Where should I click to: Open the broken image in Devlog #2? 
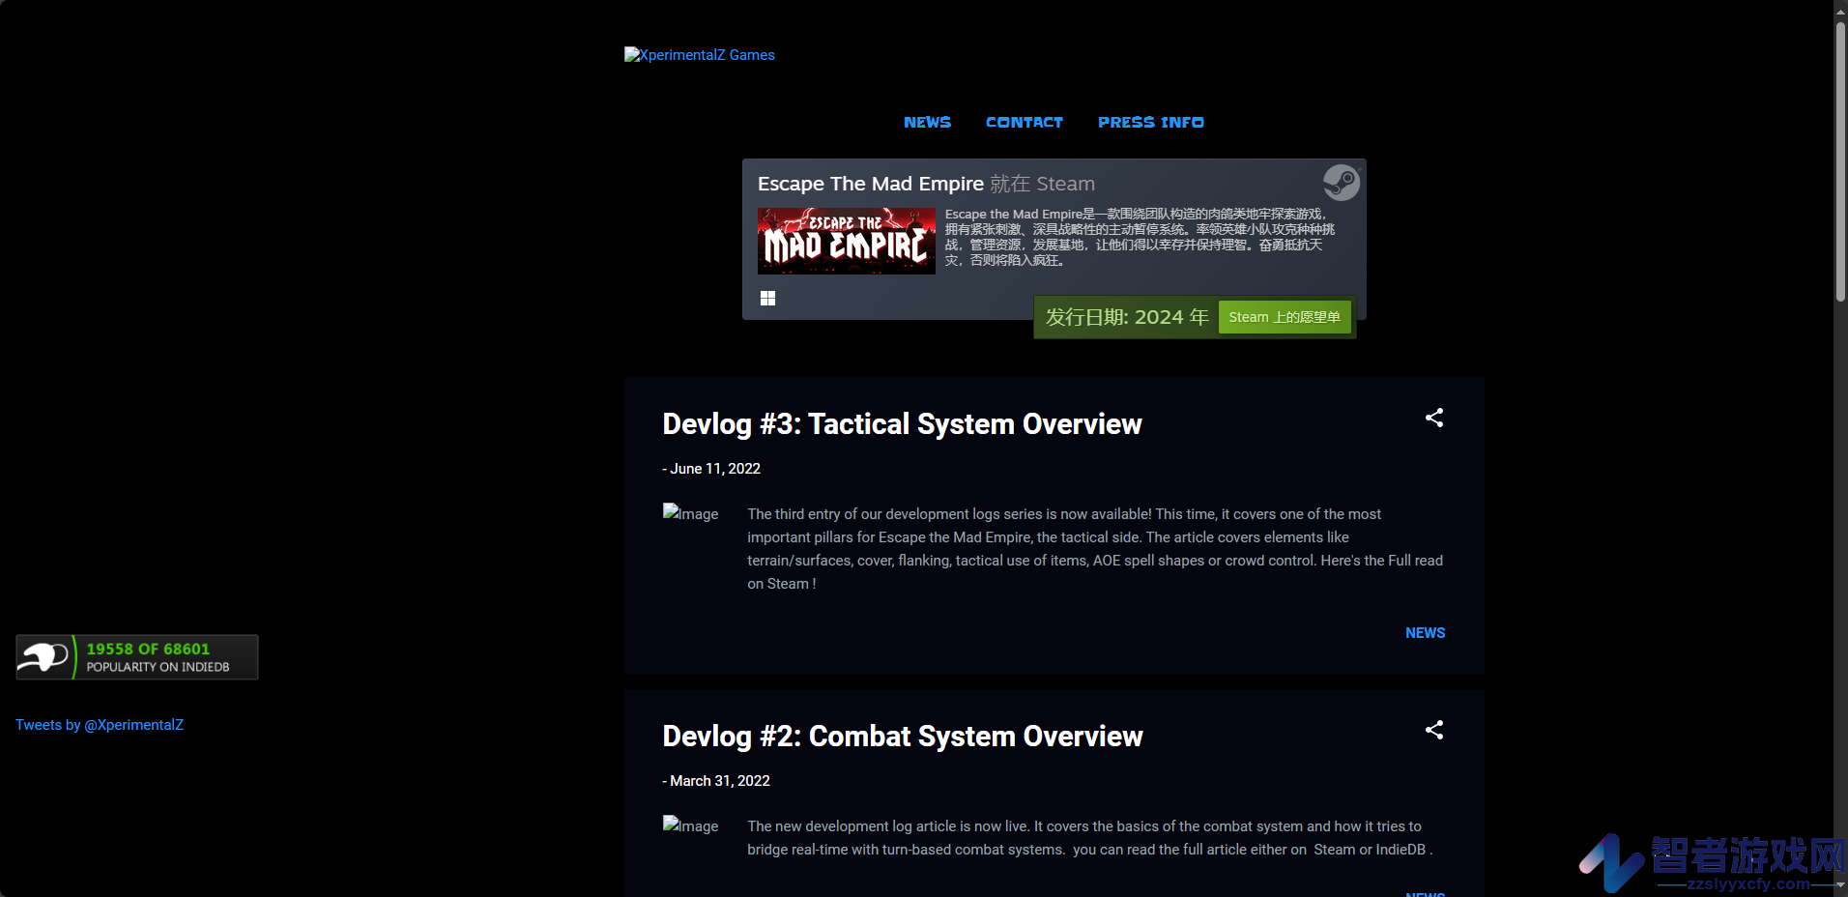690,825
